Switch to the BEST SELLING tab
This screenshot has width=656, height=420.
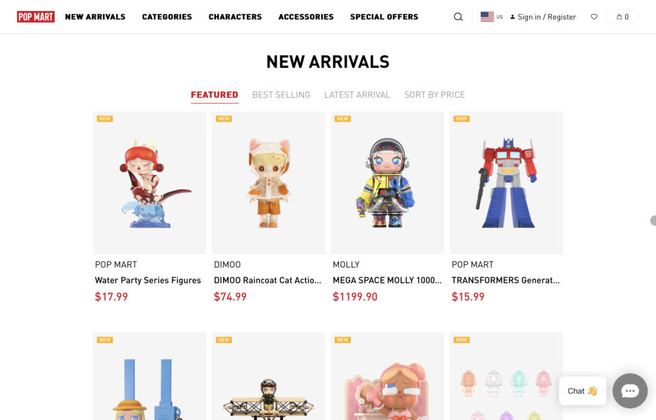pos(281,95)
